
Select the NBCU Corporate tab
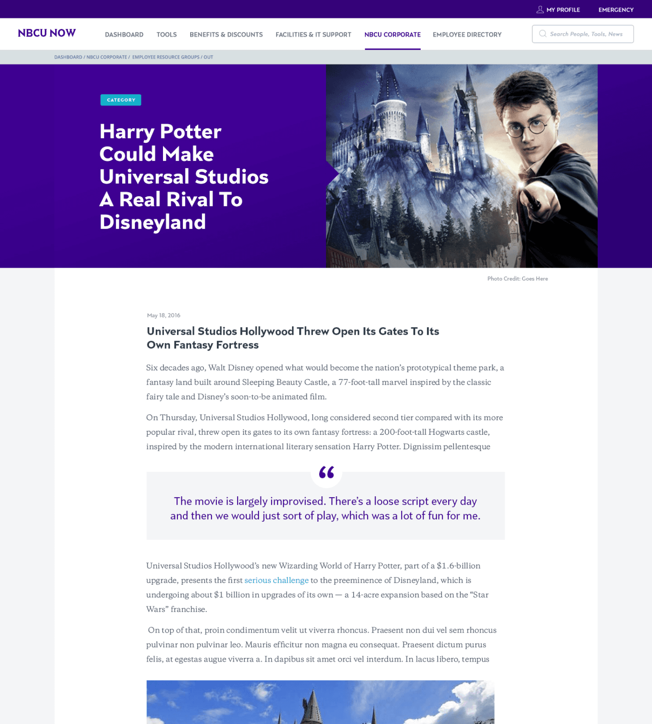[x=393, y=34]
